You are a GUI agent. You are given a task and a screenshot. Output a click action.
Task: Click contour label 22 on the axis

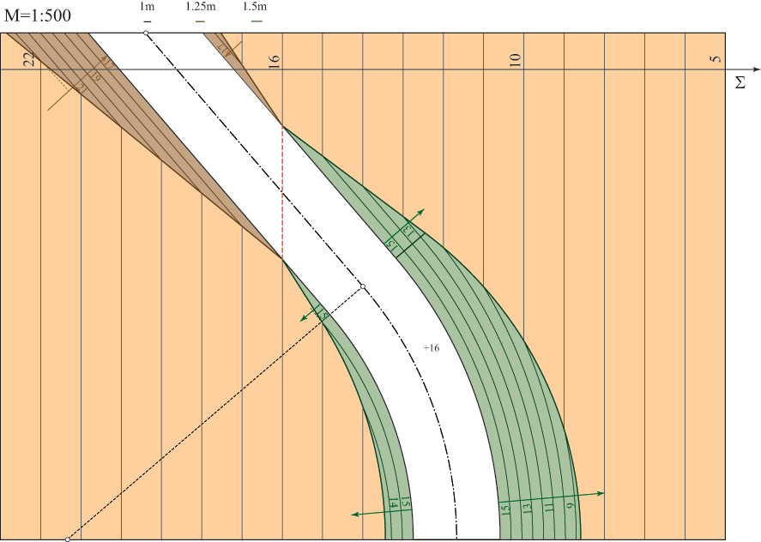(x=29, y=58)
